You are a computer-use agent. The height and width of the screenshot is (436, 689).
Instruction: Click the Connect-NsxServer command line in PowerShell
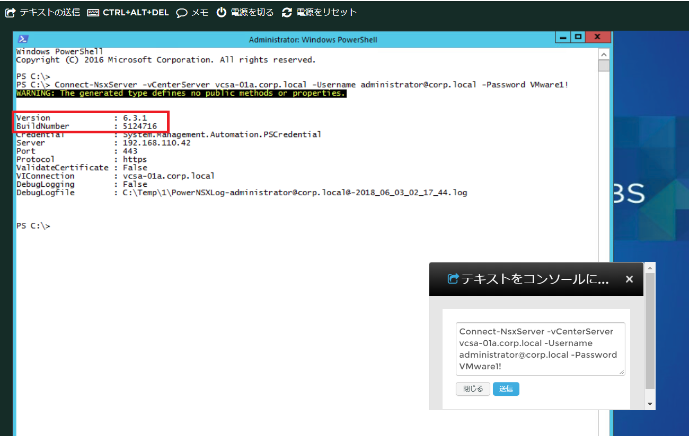tap(292, 85)
